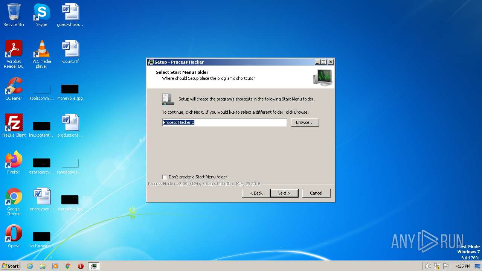This screenshot has height=271, width=482.
Task: Open Google Chrome desktop shortcut
Action: (x=14, y=202)
